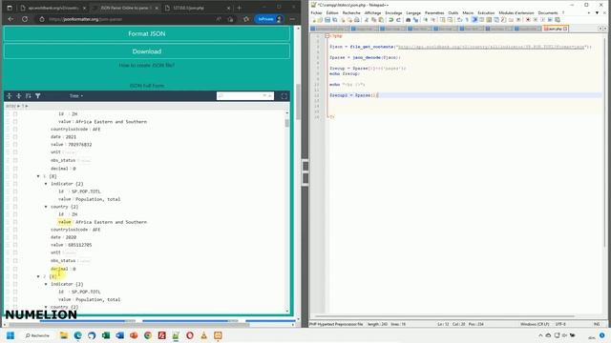The height and width of the screenshot is (343, 611).
Task: Click action box beside 'date : 2020' row
Action: coord(15,237)
